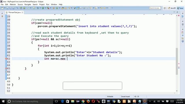Minimize the editor area
The height and width of the screenshot is (104, 185).
coord(174,12)
